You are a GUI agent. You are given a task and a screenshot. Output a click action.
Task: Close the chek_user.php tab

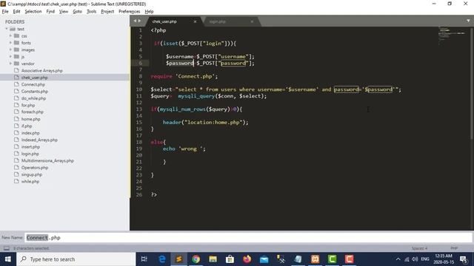(x=195, y=21)
